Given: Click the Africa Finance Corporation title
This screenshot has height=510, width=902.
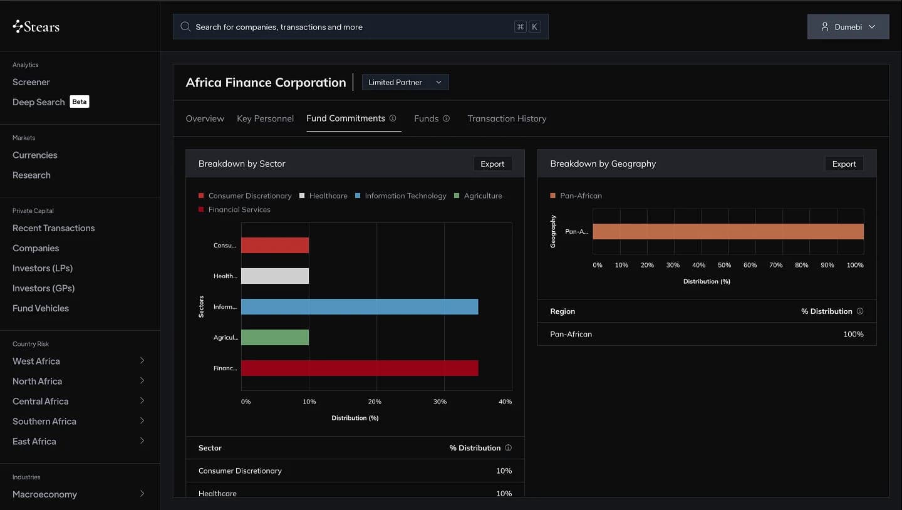Looking at the screenshot, I should pos(266,82).
